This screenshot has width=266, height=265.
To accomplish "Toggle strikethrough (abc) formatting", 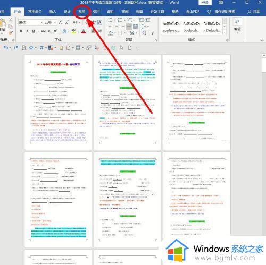I will coord(43,31).
